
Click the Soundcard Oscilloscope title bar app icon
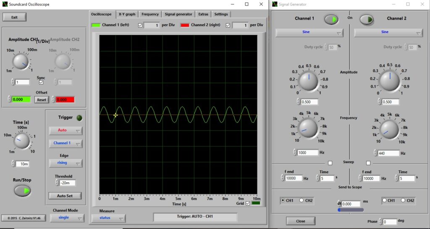(5, 4)
